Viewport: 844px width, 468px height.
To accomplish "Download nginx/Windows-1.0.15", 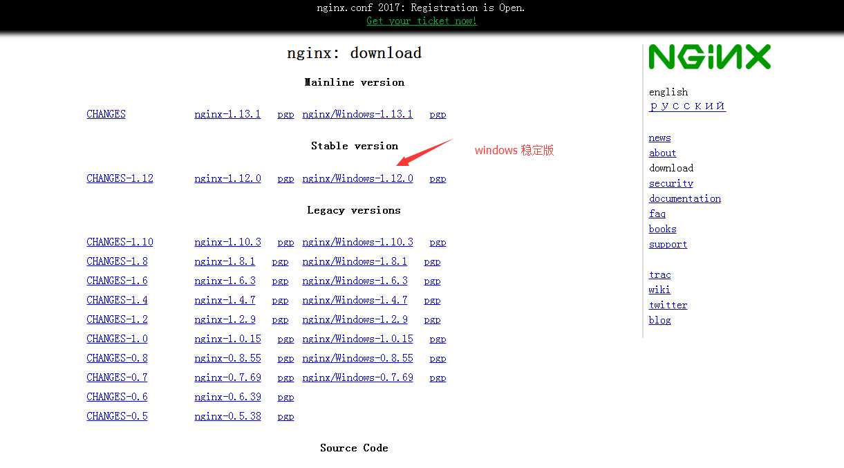I will [357, 339].
